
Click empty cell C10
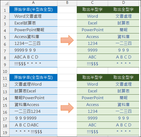(x=92, y=71)
